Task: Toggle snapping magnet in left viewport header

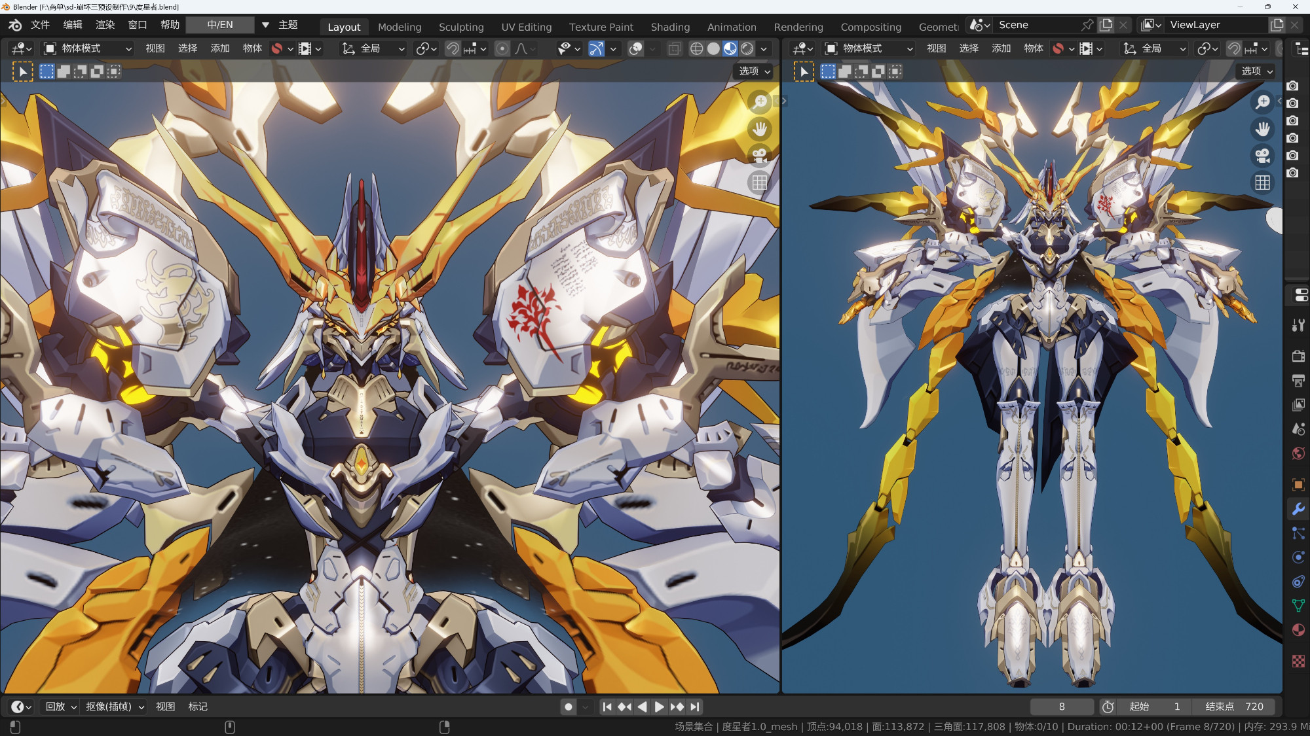Action: [x=453, y=48]
